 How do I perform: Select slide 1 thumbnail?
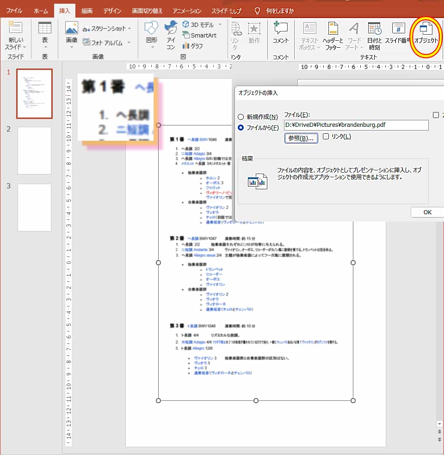tap(35, 93)
